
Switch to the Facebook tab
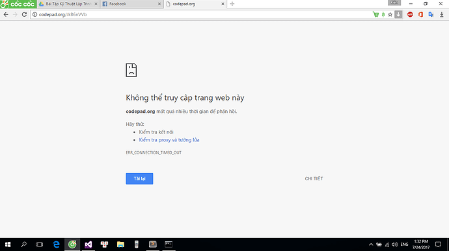tap(131, 4)
